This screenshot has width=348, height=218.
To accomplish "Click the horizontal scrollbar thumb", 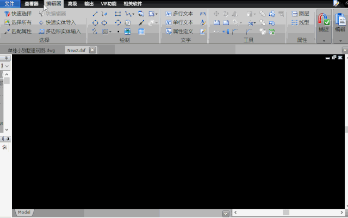I will (285, 212).
